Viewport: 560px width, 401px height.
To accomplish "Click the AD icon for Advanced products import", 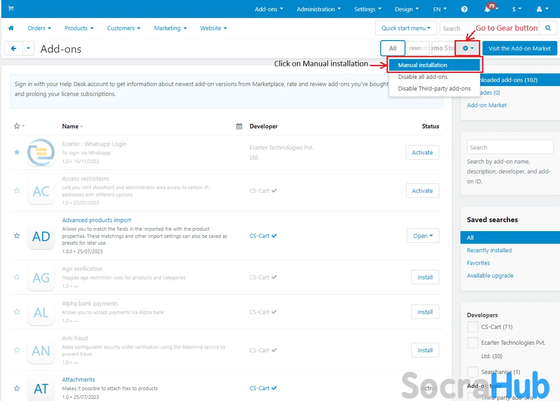I will [41, 236].
